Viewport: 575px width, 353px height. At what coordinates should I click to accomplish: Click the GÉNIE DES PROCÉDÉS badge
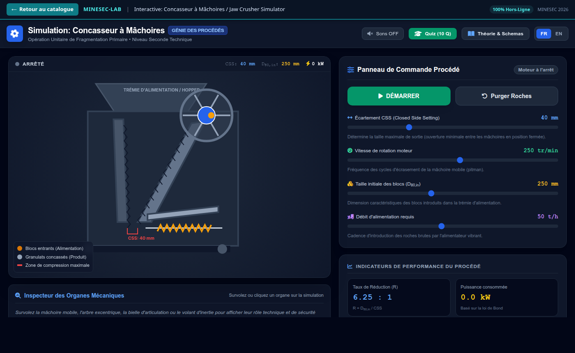(x=198, y=30)
